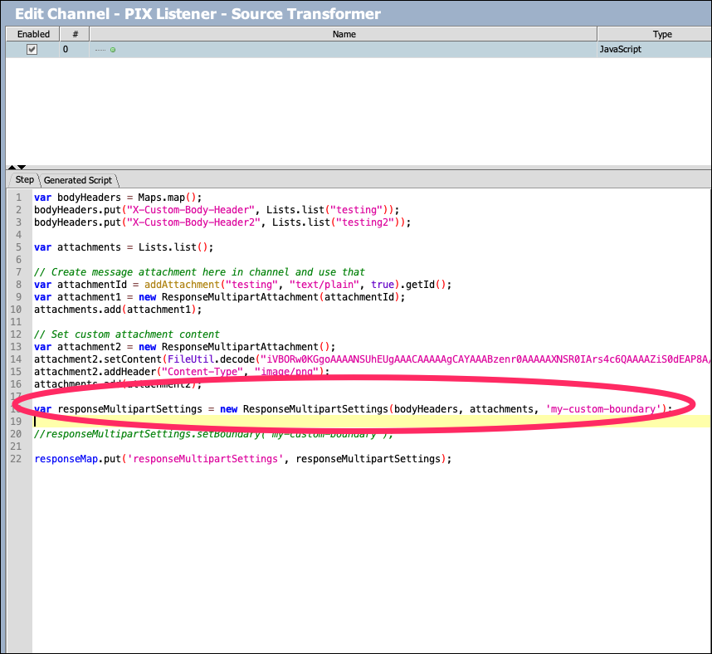Click the 'var responseMultipartSettings = new' line
The height and width of the screenshot is (654, 712).
click(x=354, y=409)
